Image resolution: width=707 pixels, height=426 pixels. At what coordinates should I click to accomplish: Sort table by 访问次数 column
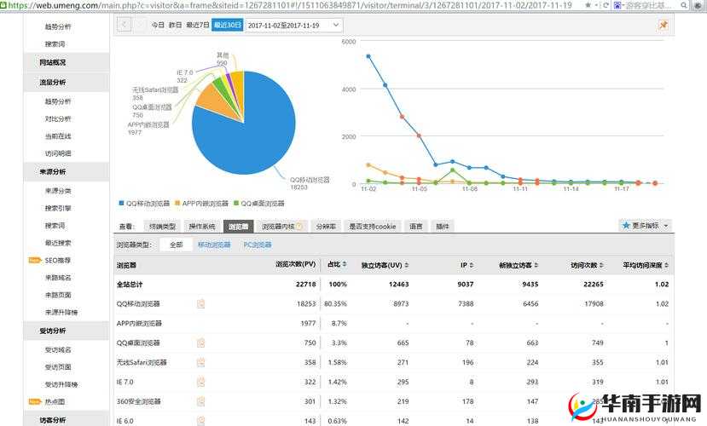[x=587, y=265]
